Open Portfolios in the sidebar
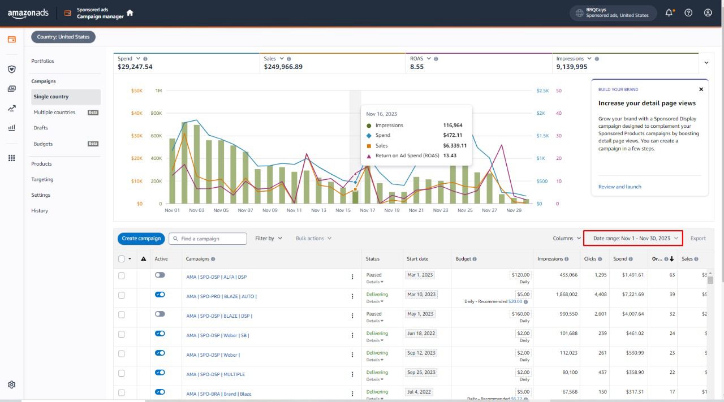This screenshot has height=402, width=724. click(x=43, y=61)
